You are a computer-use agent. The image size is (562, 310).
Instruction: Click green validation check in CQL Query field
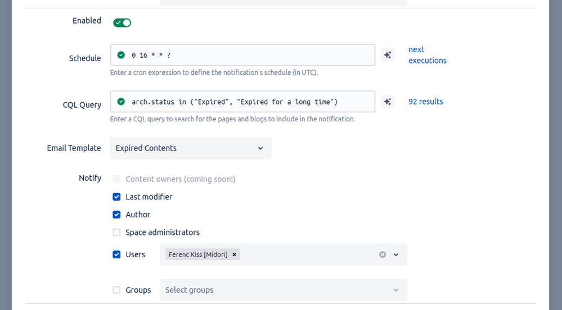pyautogui.click(x=121, y=102)
